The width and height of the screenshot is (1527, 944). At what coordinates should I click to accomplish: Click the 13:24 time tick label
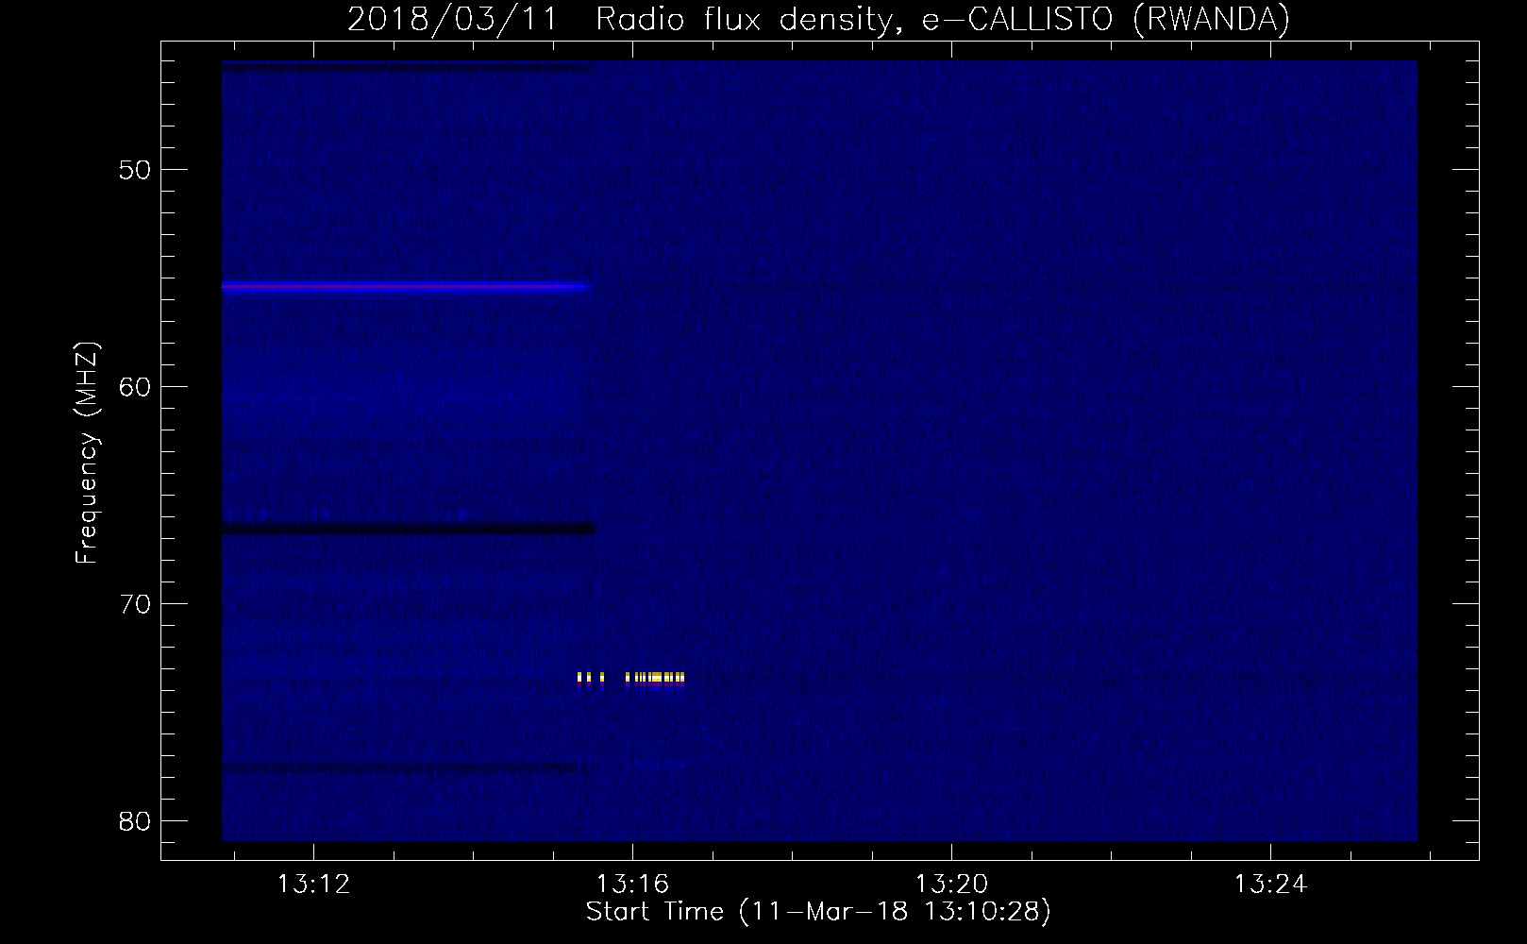pos(1270,884)
